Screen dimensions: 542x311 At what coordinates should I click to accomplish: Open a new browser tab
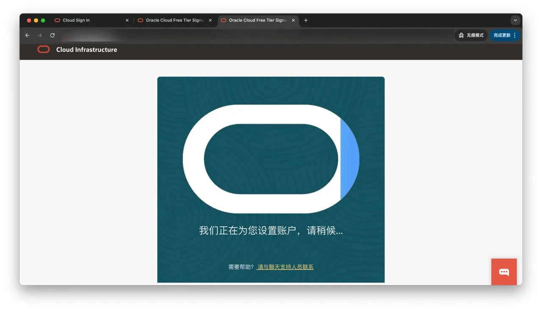tap(306, 20)
